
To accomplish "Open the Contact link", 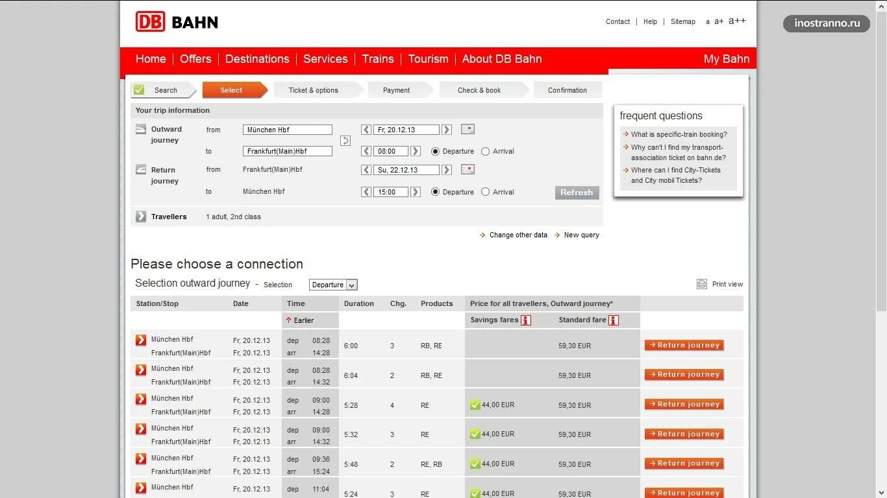I will click(618, 21).
